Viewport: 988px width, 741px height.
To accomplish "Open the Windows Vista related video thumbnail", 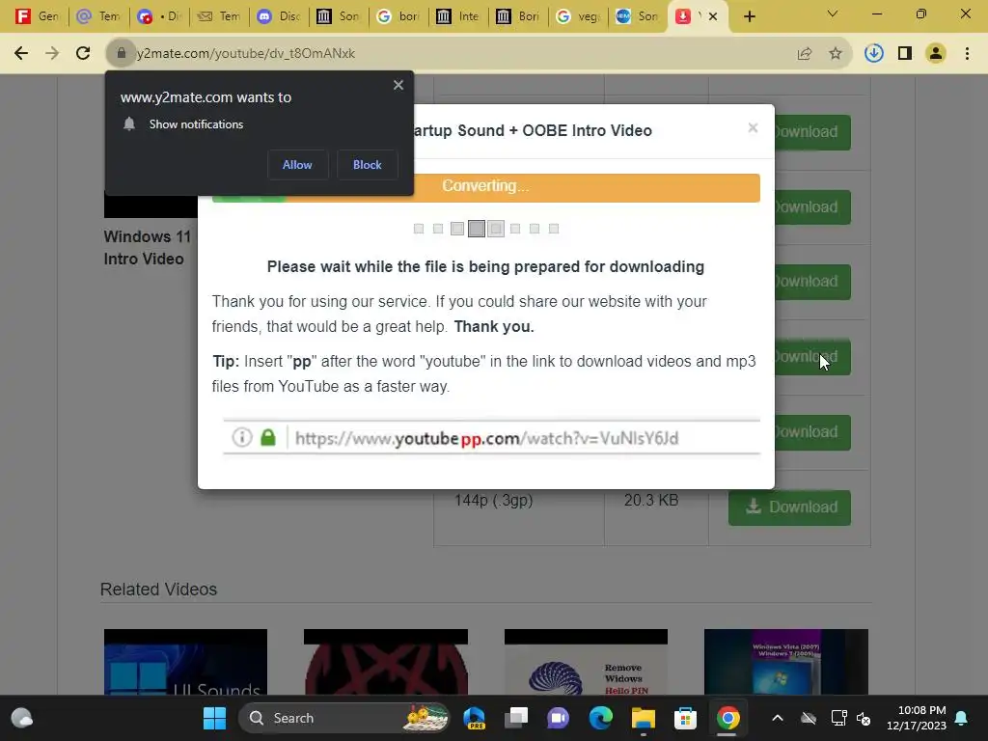I will (x=785, y=662).
